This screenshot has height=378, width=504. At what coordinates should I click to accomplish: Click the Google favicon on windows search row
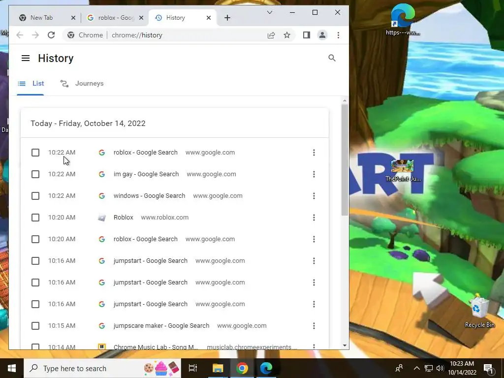pyautogui.click(x=101, y=196)
